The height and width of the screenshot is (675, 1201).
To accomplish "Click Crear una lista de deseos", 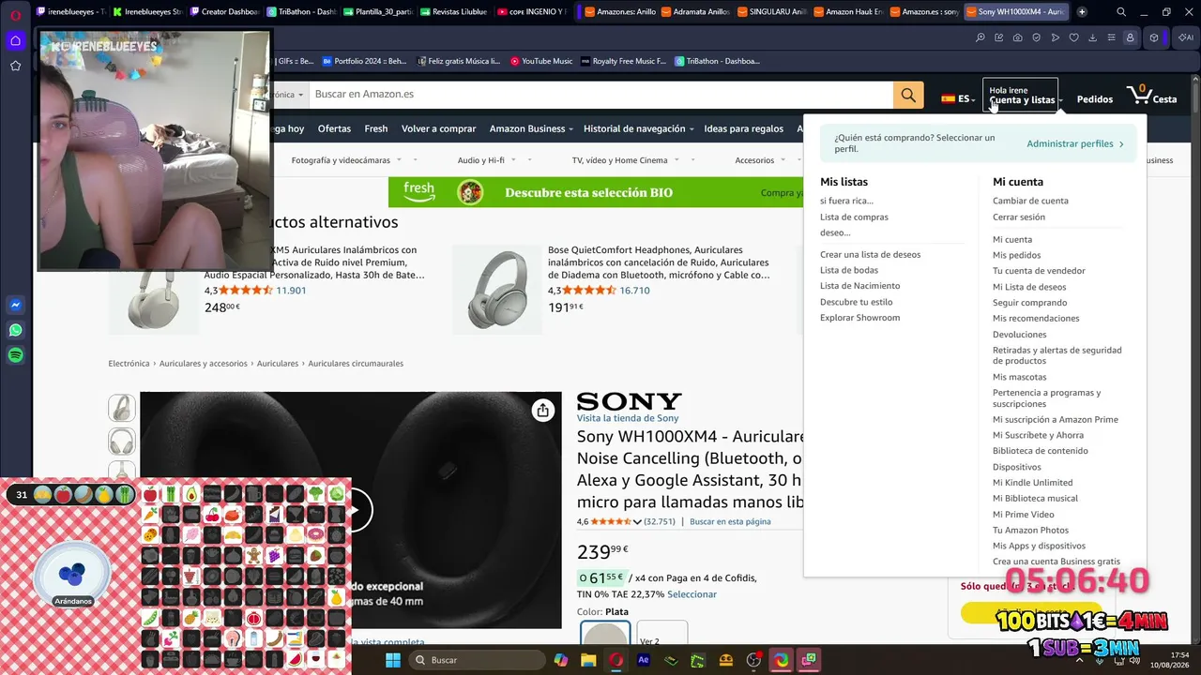I will (871, 254).
